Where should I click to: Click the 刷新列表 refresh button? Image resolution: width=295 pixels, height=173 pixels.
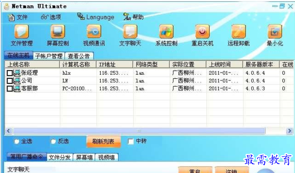pyautogui.click(x=103, y=141)
